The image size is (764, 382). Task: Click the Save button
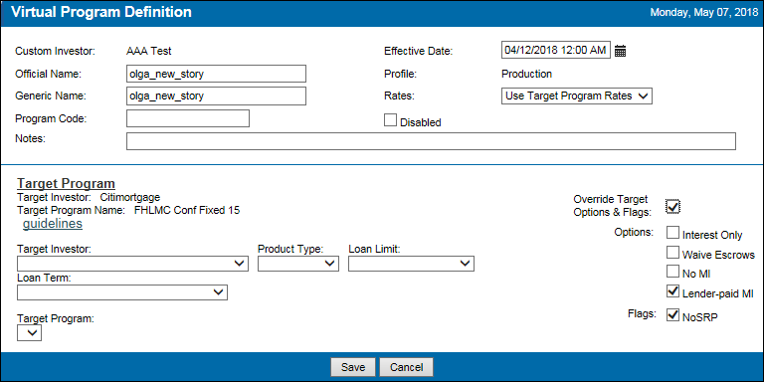coord(353,367)
